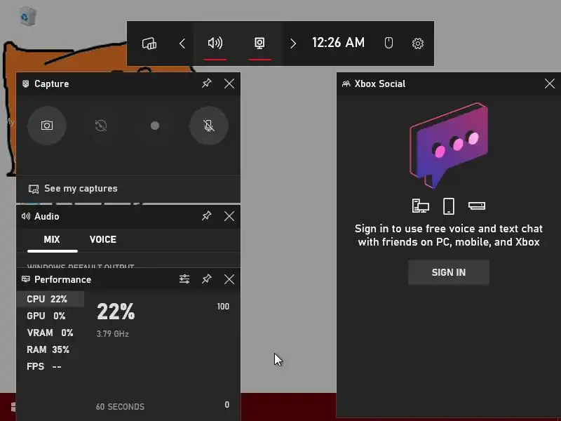Click the 12:26 AM clock
The image size is (561, 421).
click(x=338, y=43)
